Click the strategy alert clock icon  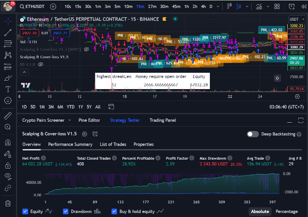coord(95,134)
